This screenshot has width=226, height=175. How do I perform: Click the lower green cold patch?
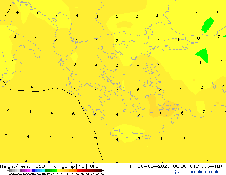tap(202, 56)
